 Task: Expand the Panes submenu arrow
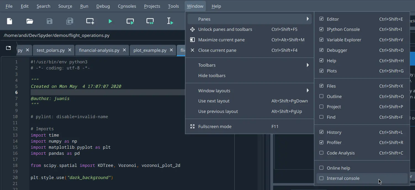pos(308,19)
